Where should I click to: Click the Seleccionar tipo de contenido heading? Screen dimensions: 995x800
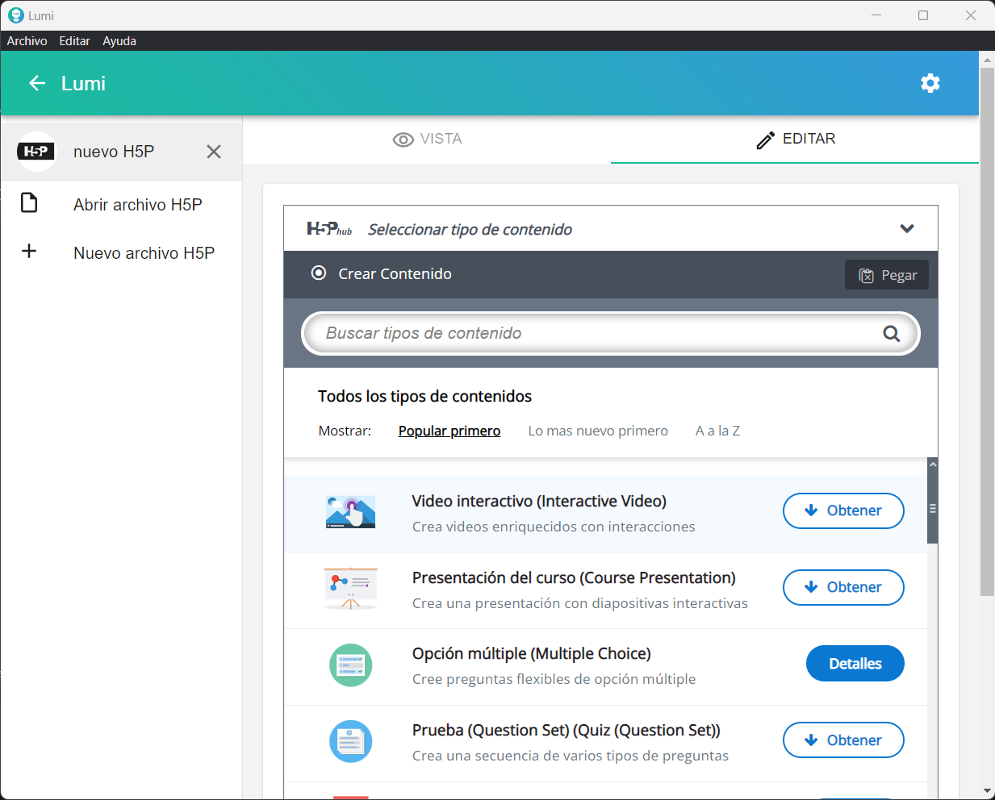point(470,230)
